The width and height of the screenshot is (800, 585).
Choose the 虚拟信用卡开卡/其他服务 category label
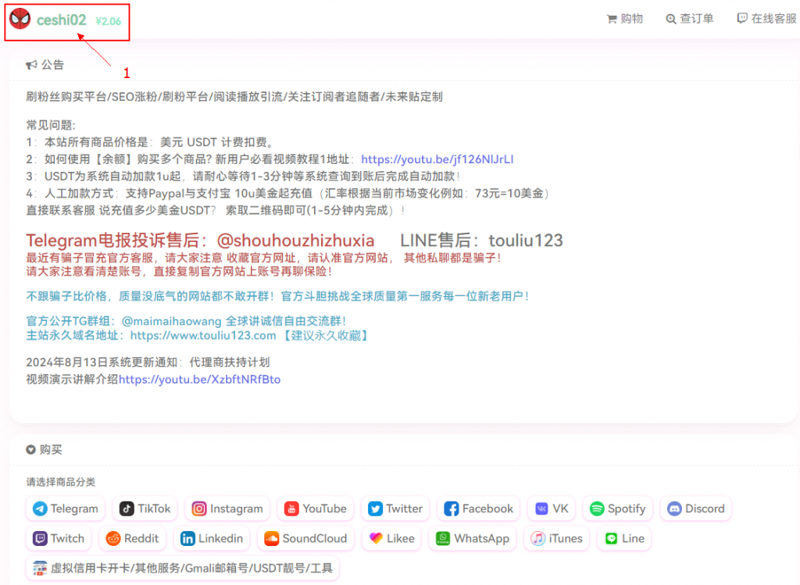tap(191, 568)
